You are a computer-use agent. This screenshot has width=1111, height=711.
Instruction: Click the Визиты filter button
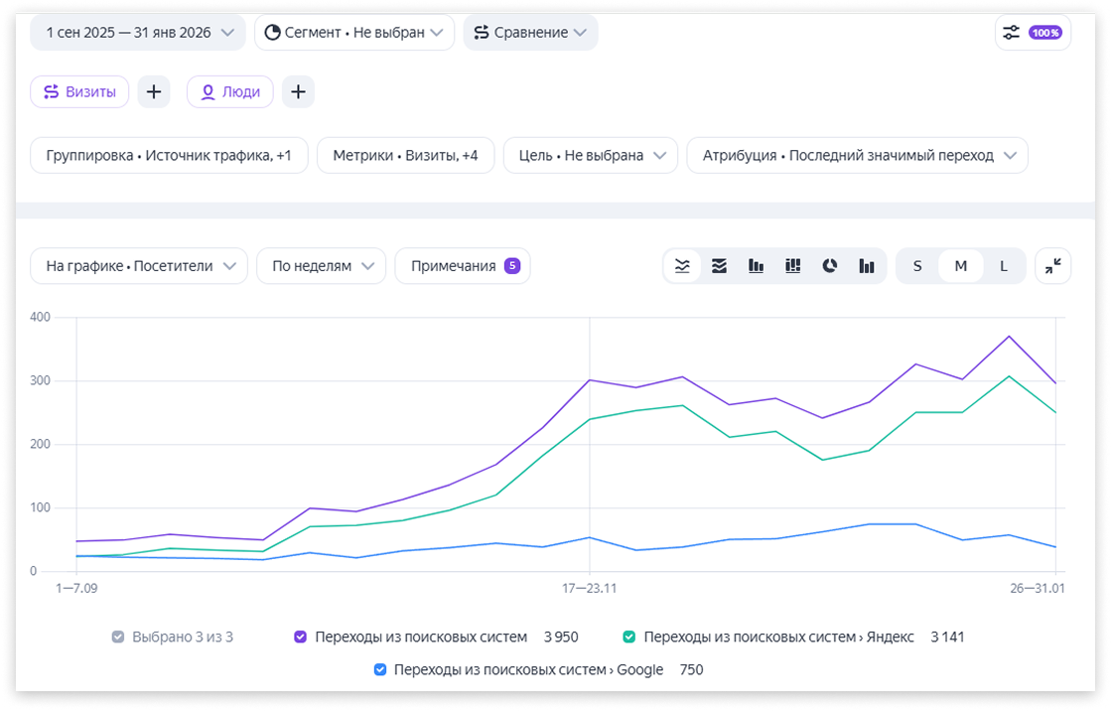coord(79,92)
